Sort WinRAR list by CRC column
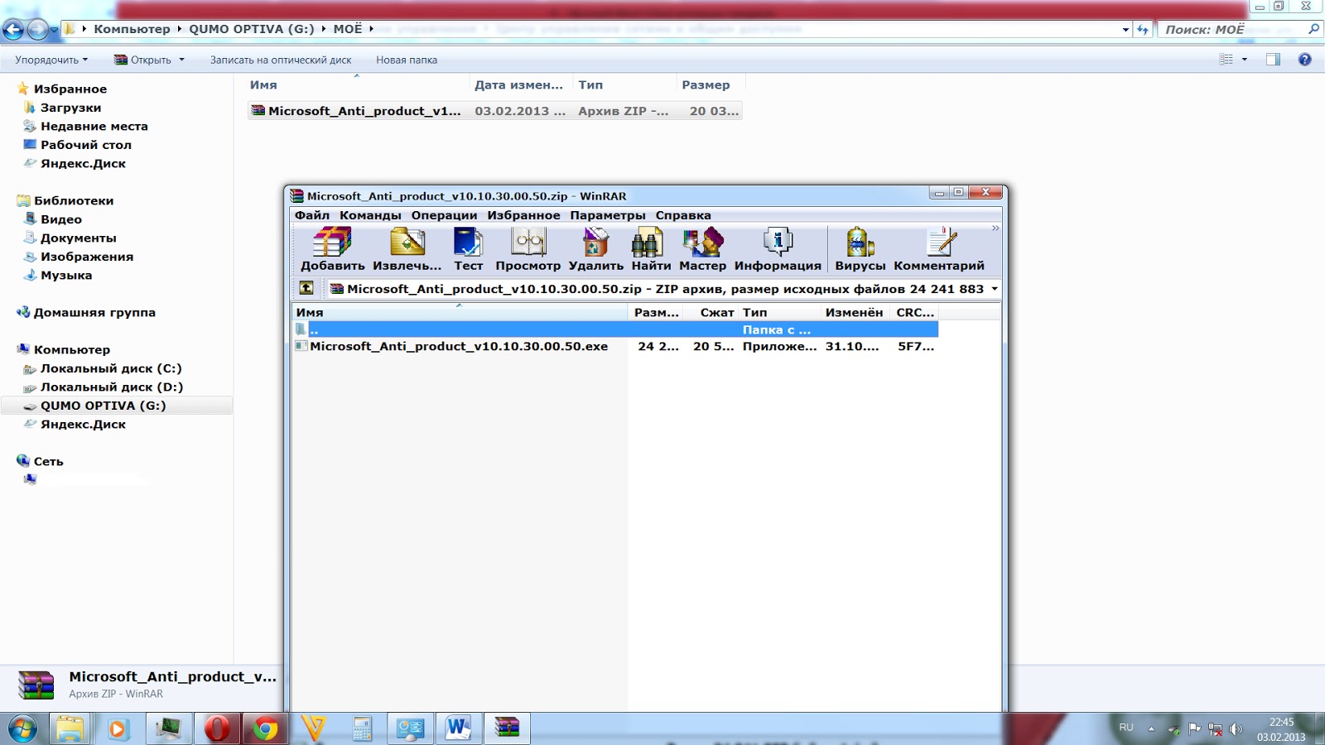The image size is (1325, 745). click(913, 312)
